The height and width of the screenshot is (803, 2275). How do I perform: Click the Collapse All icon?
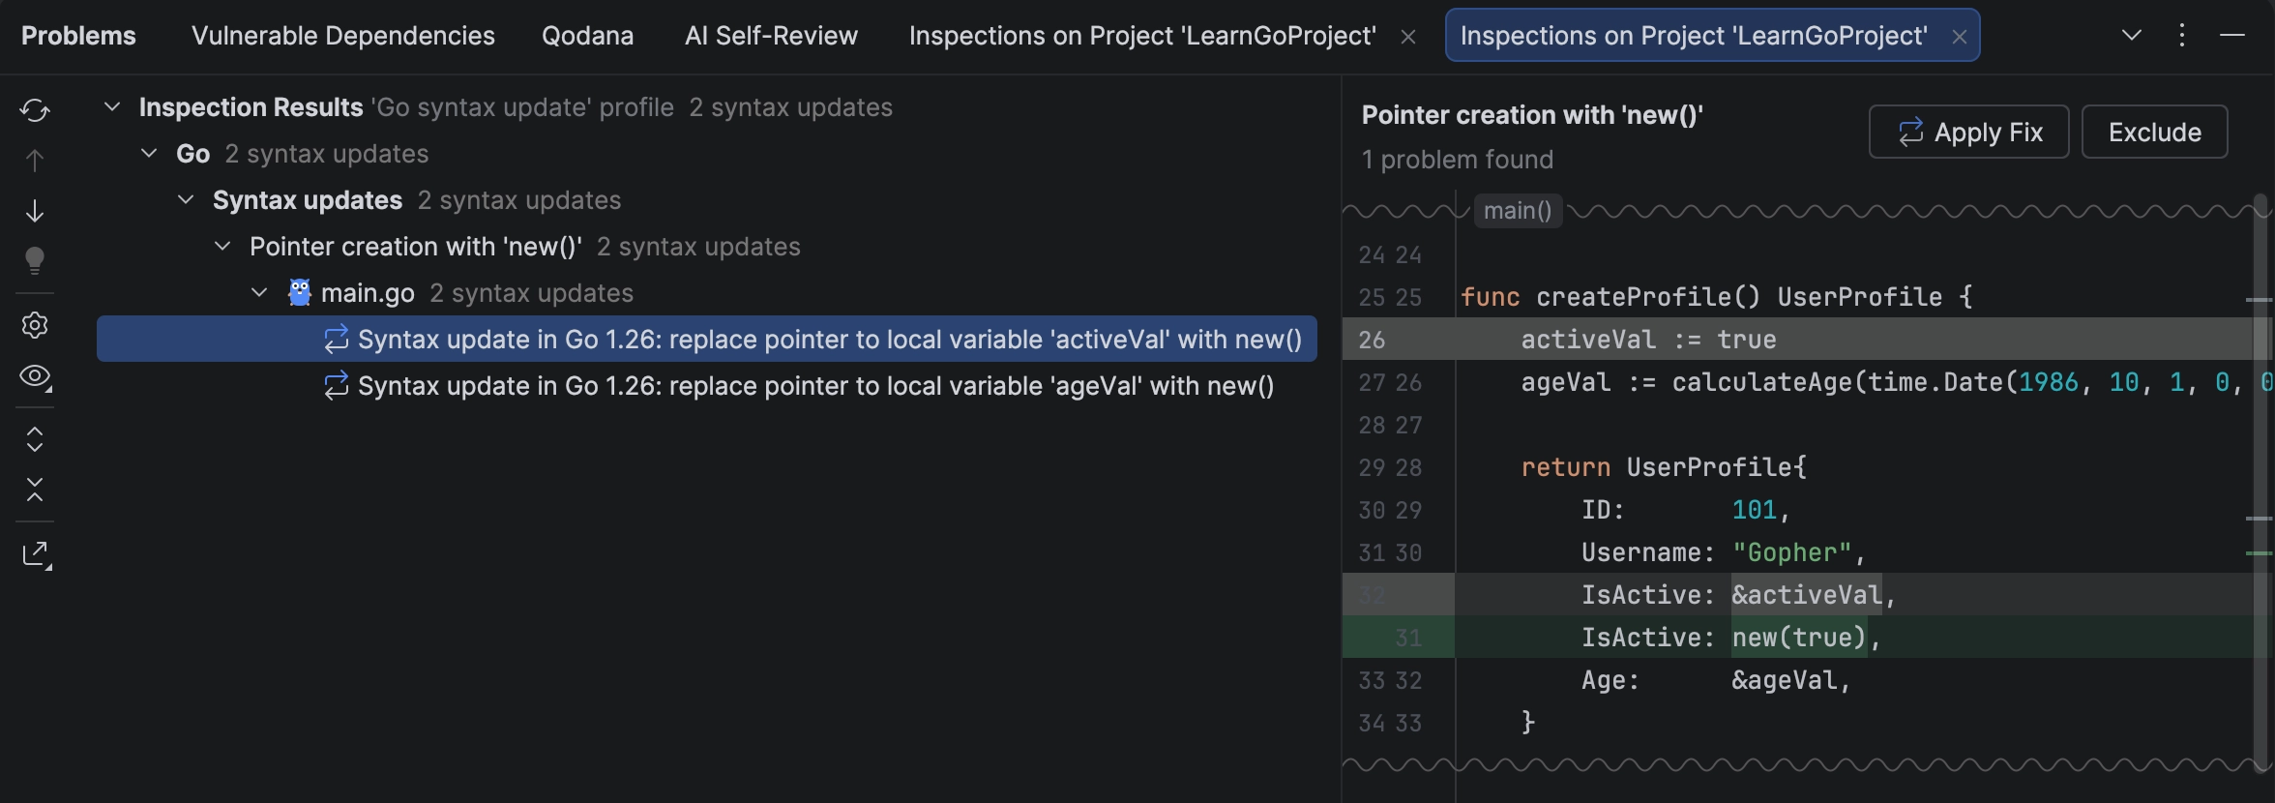point(35,490)
